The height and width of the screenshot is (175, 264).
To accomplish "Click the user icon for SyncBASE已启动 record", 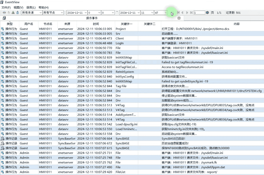I will click(3, 139).
